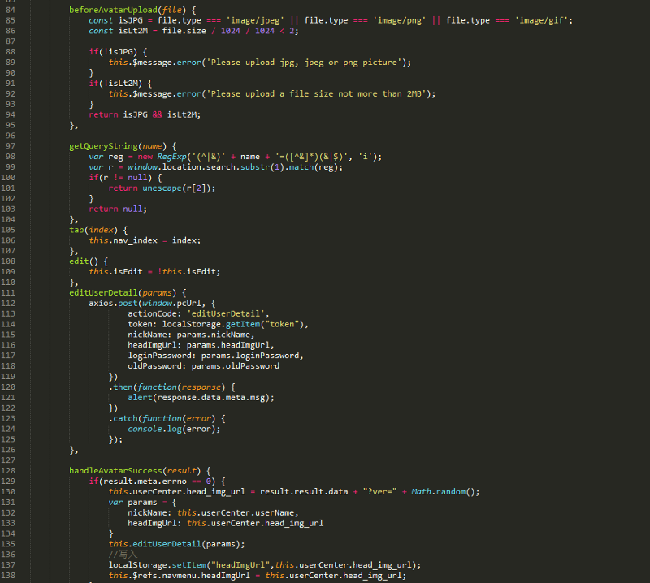Click the getQueryString method name
Screen dimensions: 650x583
102,146
